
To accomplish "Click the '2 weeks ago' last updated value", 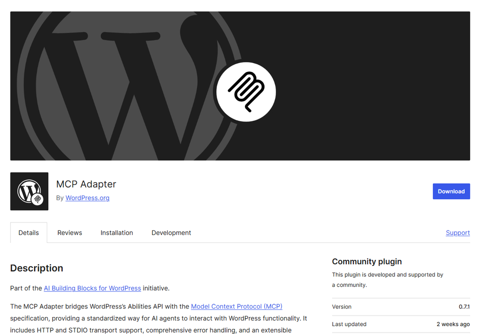I will [x=453, y=324].
